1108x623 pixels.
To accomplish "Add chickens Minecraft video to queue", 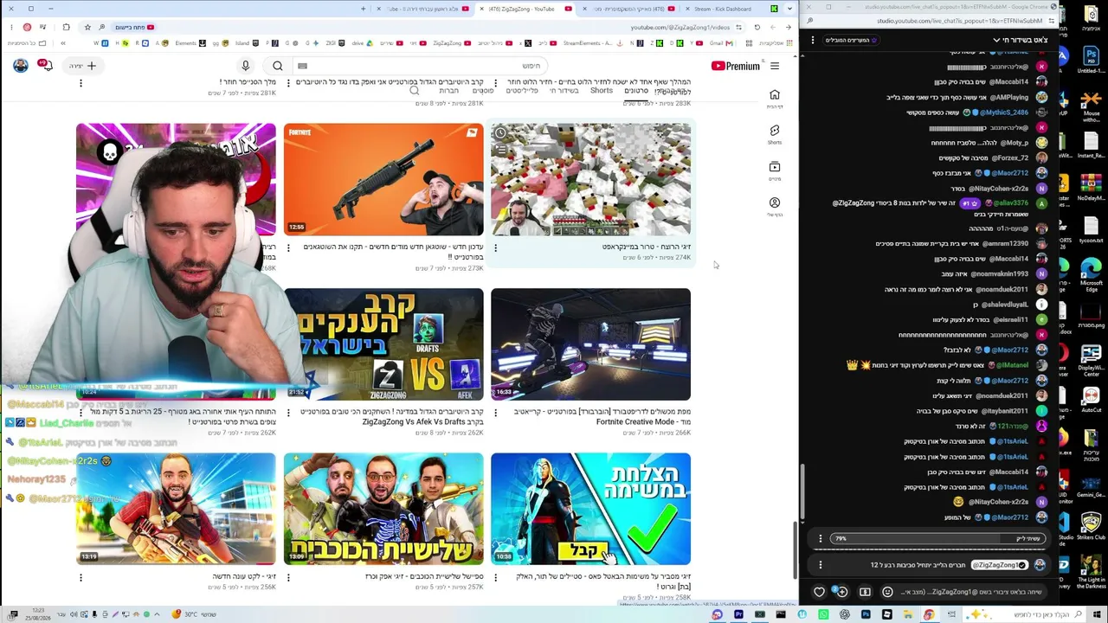I will pos(500,150).
